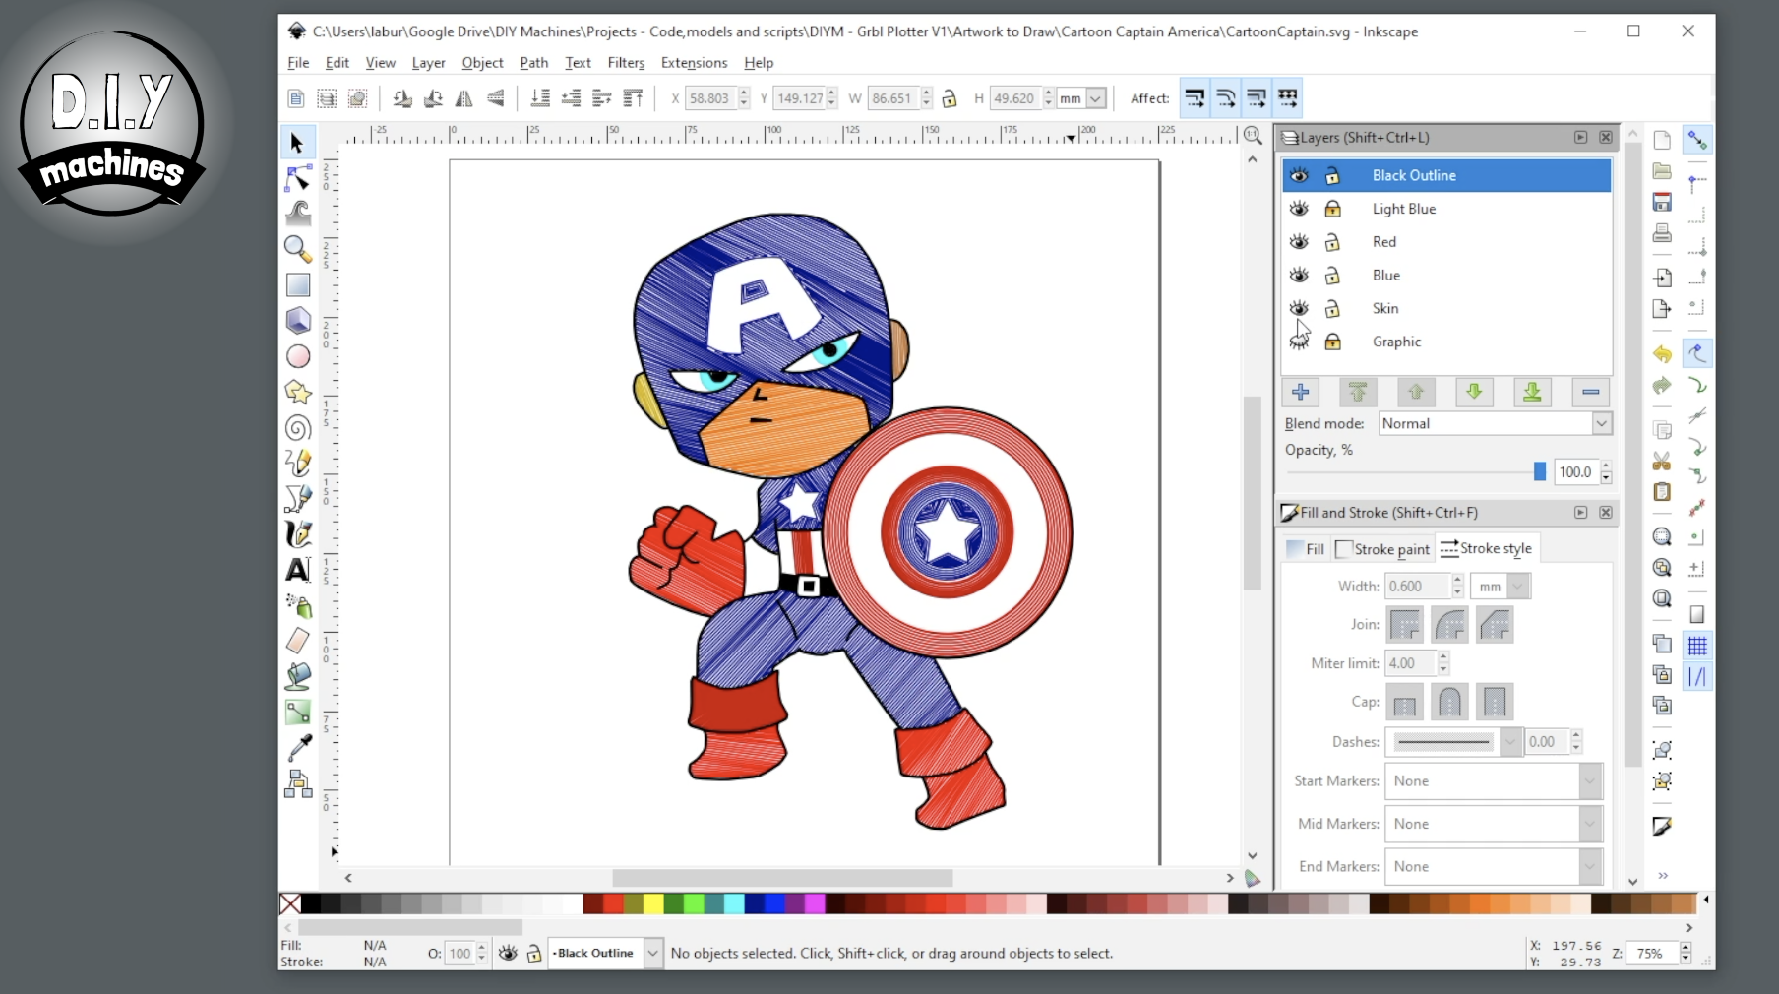1779x994 pixels.
Task: Select the Paint bucket tool
Action: [298, 675]
